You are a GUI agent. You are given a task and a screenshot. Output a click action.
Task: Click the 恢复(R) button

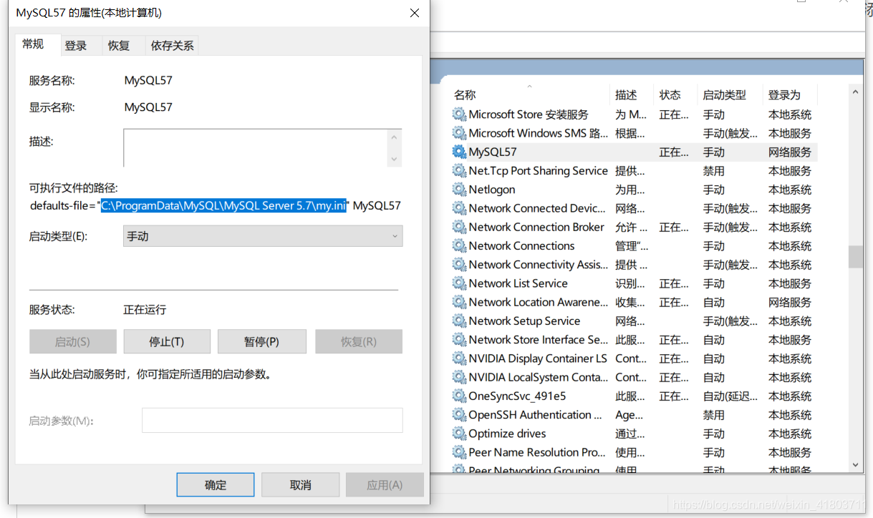pyautogui.click(x=359, y=341)
